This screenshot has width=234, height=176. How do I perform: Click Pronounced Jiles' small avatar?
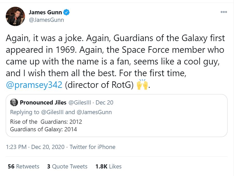[x=14, y=102]
